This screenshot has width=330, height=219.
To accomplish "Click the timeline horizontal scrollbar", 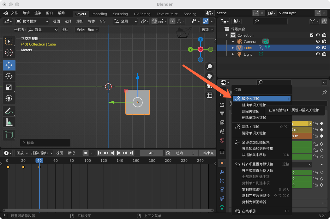I will [x=108, y=210].
